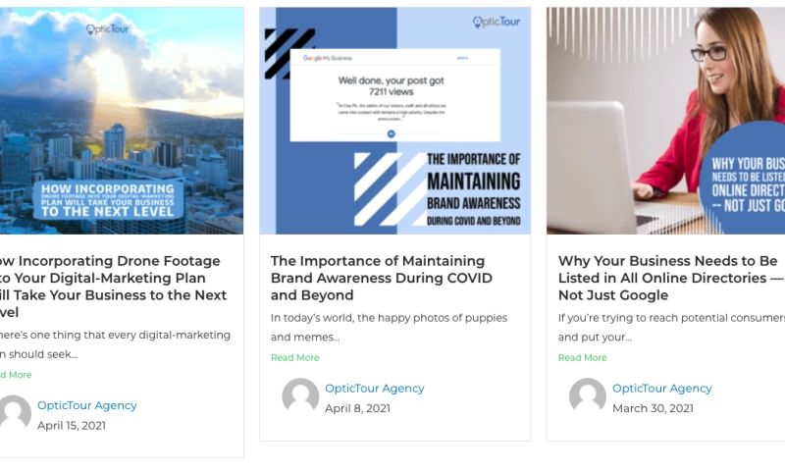Open the OpticTour Agency author link dated April 8
The image size is (785, 471).
pyautogui.click(x=375, y=389)
